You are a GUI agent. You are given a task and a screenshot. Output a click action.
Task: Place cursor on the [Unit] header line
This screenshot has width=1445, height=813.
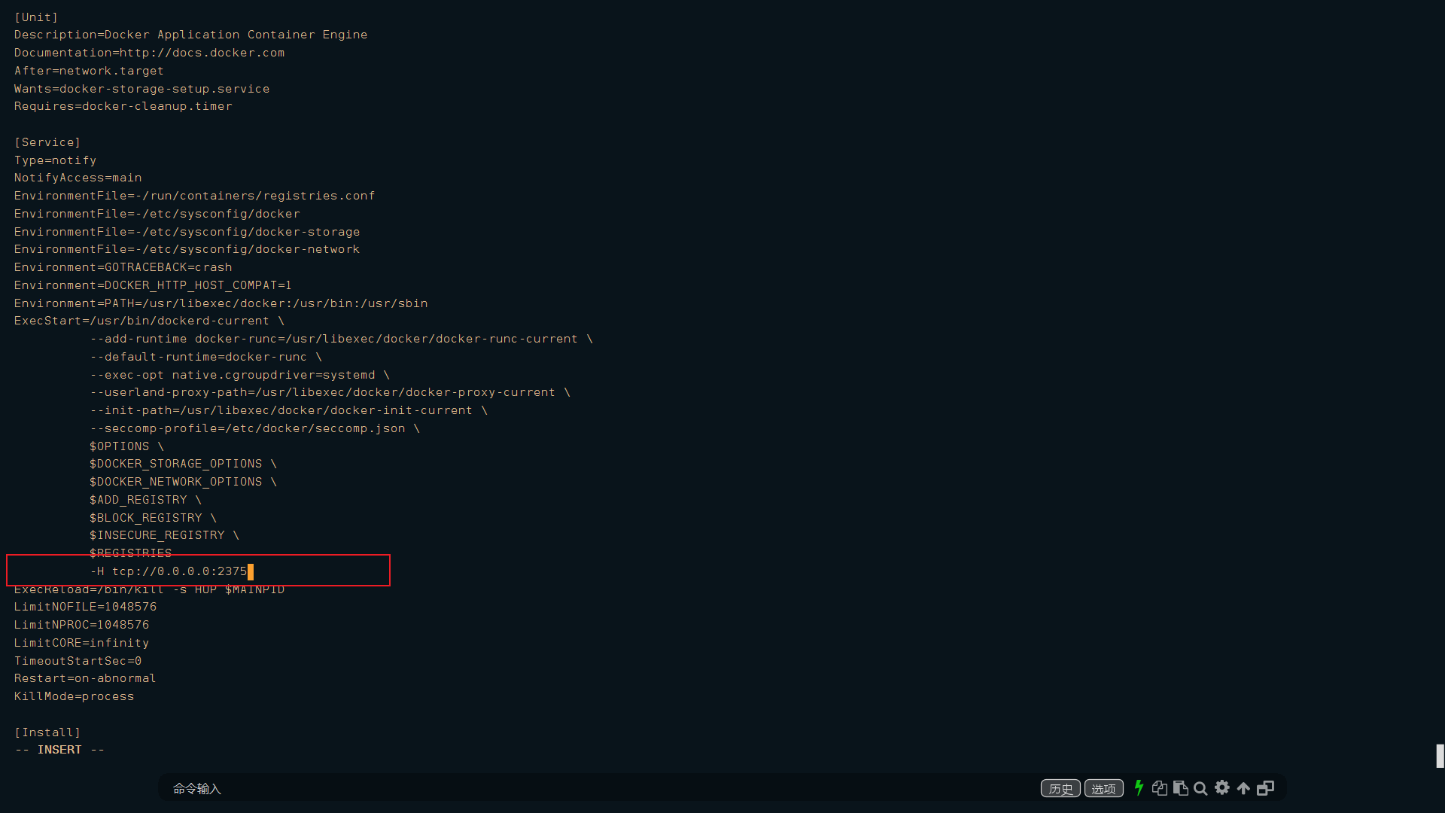(36, 17)
